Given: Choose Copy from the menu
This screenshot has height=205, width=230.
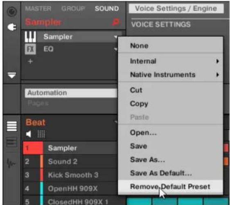Looking at the screenshot, I should [171, 104].
